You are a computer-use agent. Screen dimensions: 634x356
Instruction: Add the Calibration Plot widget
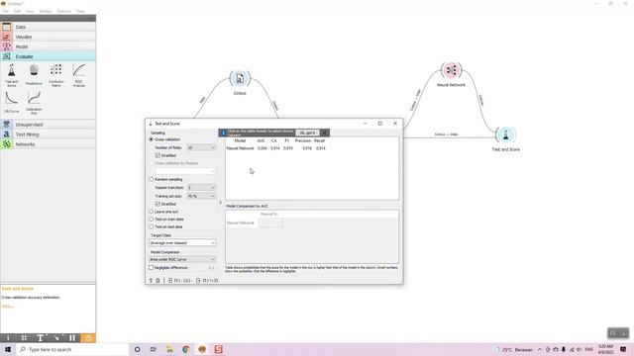34,103
